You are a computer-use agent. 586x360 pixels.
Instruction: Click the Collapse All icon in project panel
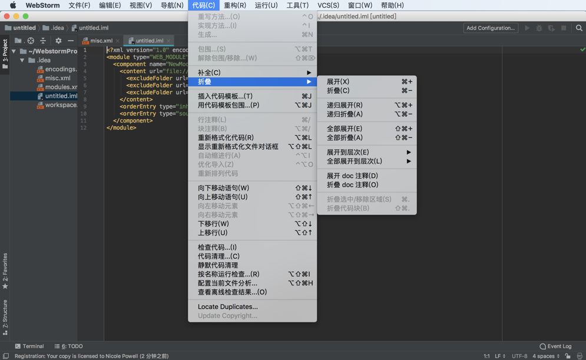coord(43,41)
